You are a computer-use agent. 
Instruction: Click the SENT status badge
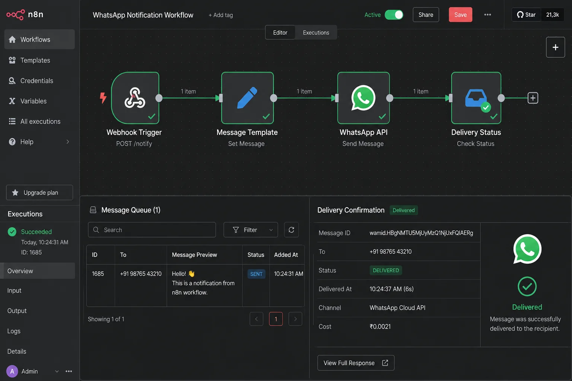click(x=256, y=274)
